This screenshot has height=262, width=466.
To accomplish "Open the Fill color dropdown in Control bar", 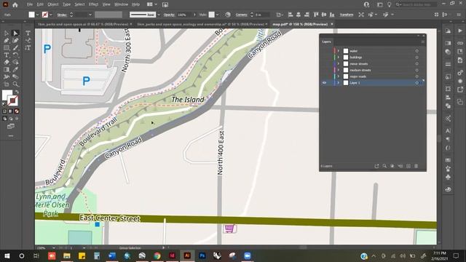I will click(37, 15).
